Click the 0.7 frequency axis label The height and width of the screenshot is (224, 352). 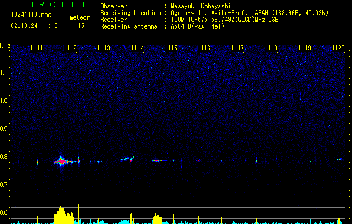click(4, 185)
